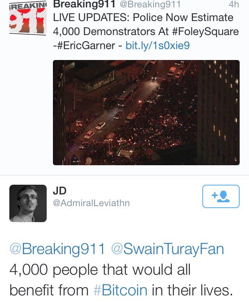Open the bold Breaking911 display name
Image resolution: width=249 pixels, height=302 pixels.
[84, 4]
